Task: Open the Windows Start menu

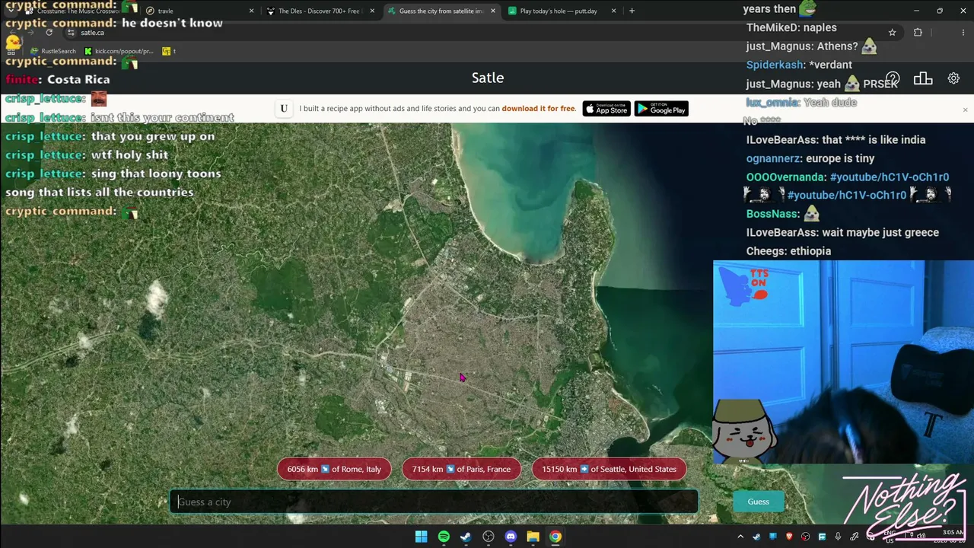Action: click(x=421, y=537)
